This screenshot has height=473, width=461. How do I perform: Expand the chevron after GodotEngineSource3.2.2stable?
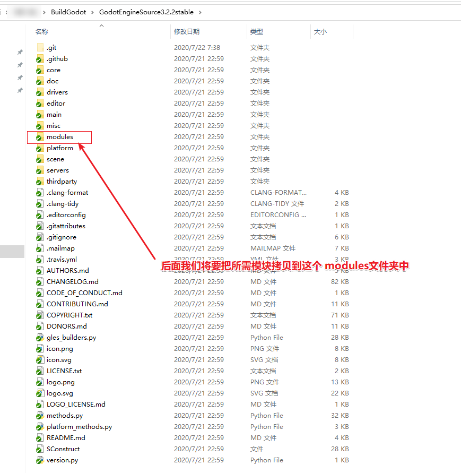tap(200, 12)
